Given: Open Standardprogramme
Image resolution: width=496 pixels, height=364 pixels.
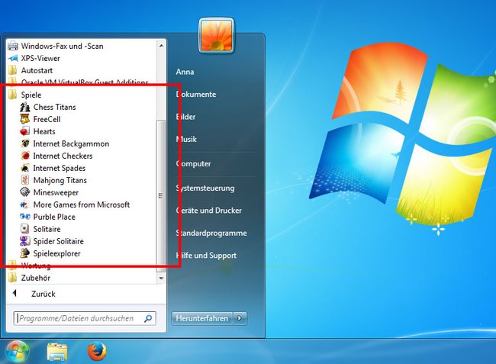Looking at the screenshot, I should point(211,233).
